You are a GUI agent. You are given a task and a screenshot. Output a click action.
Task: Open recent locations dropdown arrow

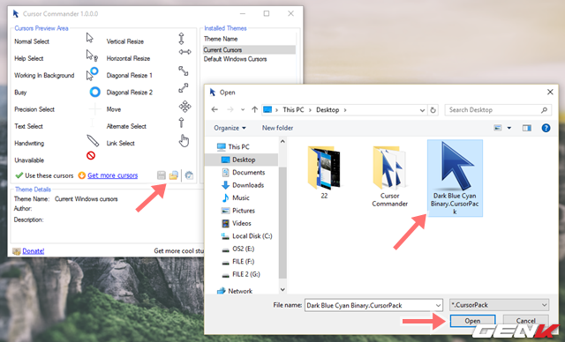(243, 109)
